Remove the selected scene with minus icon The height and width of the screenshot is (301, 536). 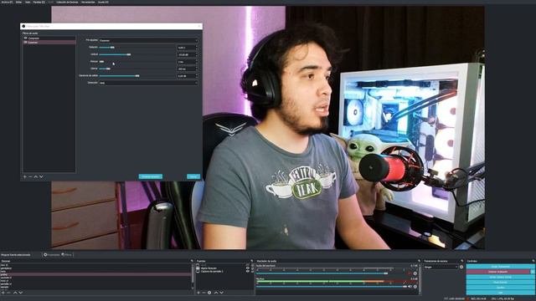(x=8, y=293)
